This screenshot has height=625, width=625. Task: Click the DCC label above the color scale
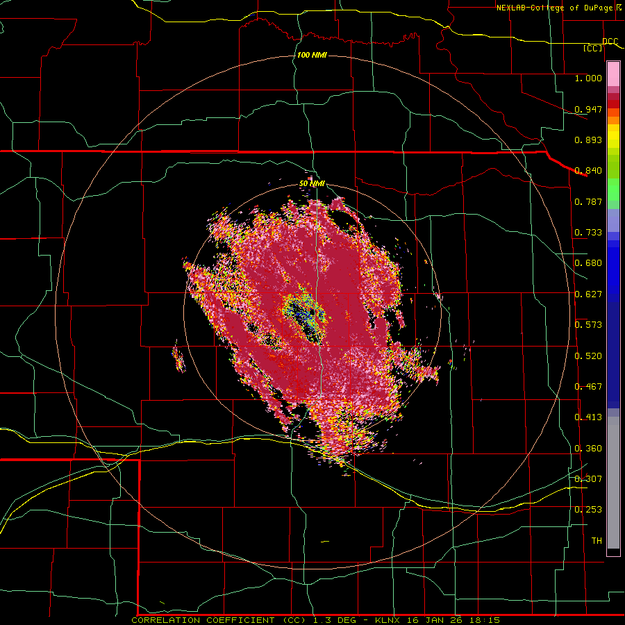click(610, 42)
